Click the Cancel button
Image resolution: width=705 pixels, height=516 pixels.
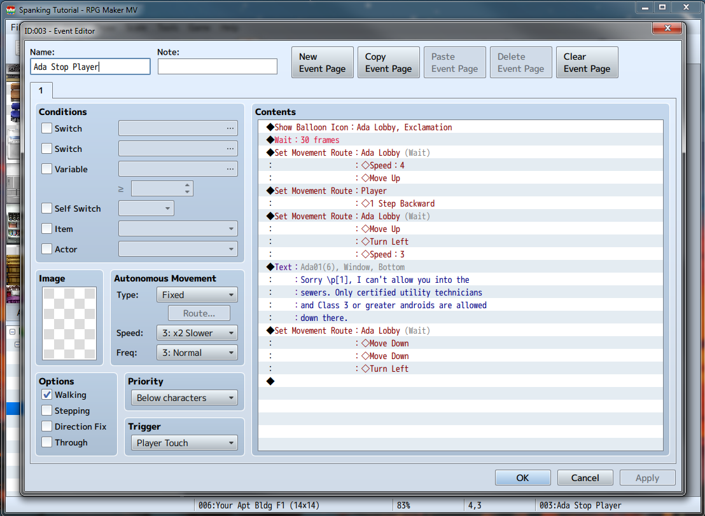[x=585, y=477]
